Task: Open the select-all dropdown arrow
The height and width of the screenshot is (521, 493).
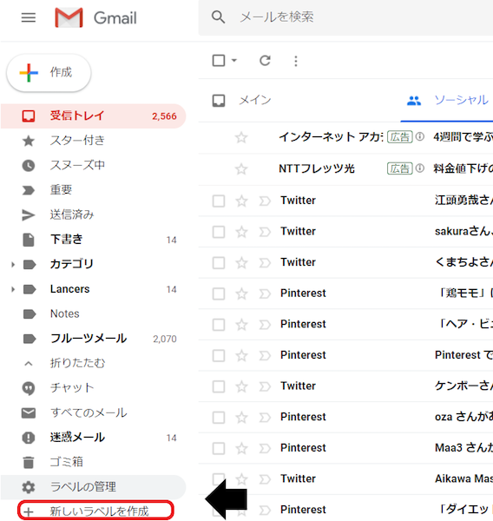Action: click(234, 61)
